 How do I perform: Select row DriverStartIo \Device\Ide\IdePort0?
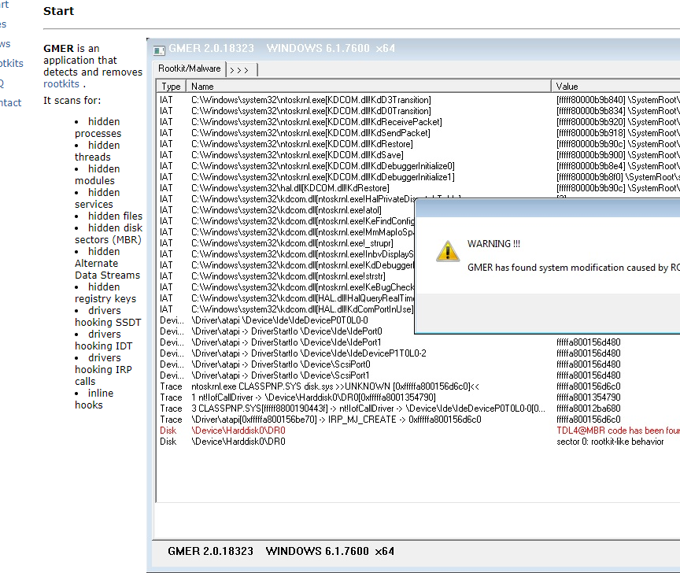pos(286,331)
